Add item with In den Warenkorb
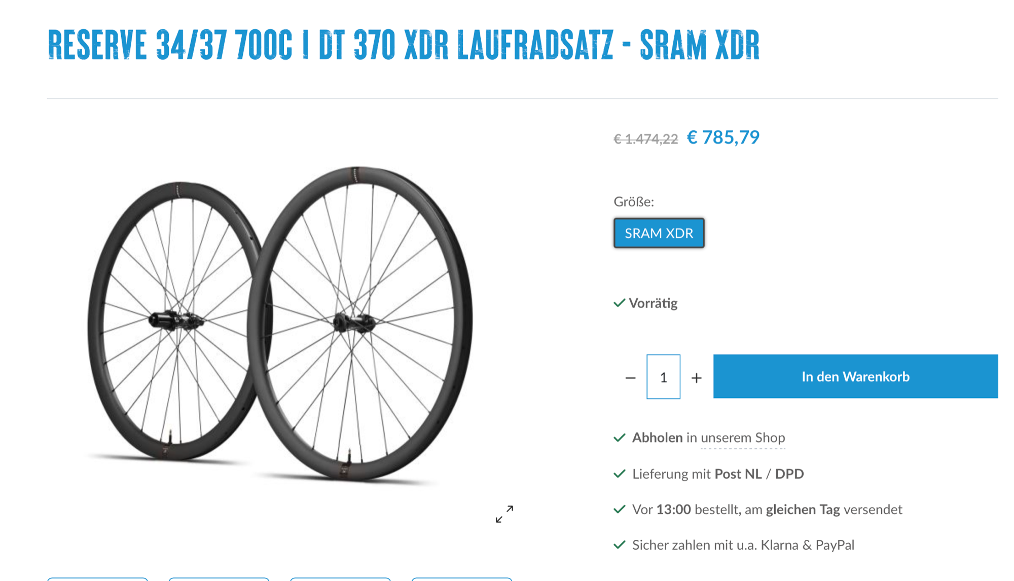 coord(855,376)
